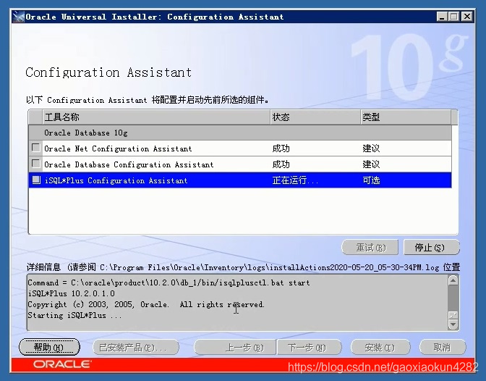486x381 pixels.
Task: Tick the Oracle Database Configuration Assistant checkbox
Action: pyautogui.click(x=36, y=164)
